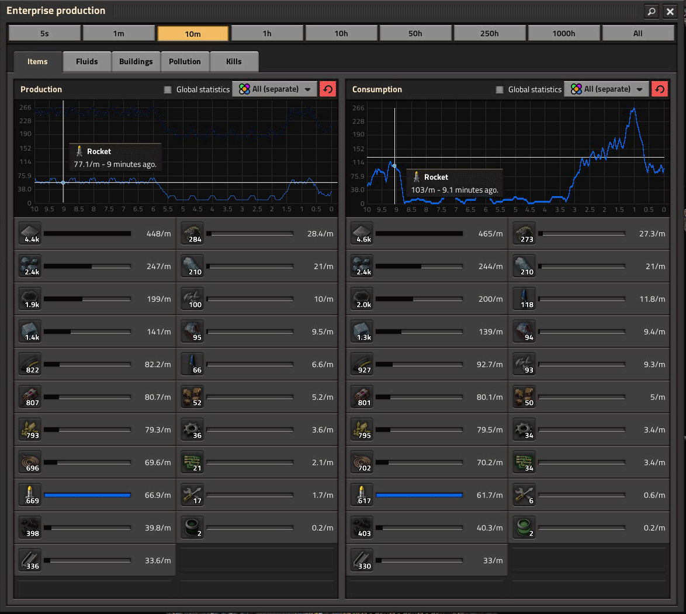This screenshot has width=686, height=614.
Task: Open Production "All (separate)" dropdown
Action: point(275,89)
